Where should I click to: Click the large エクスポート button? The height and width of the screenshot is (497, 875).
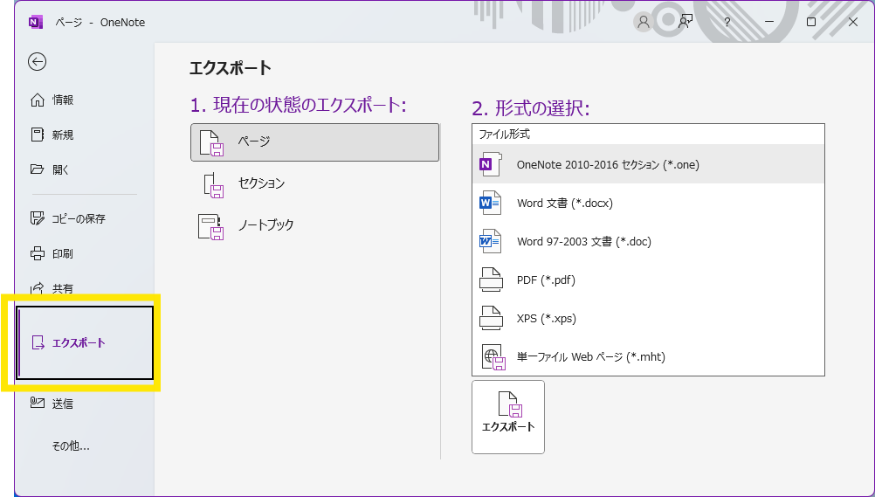pos(508,418)
